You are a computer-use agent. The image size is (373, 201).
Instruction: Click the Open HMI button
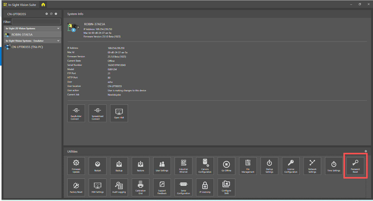pos(119,113)
